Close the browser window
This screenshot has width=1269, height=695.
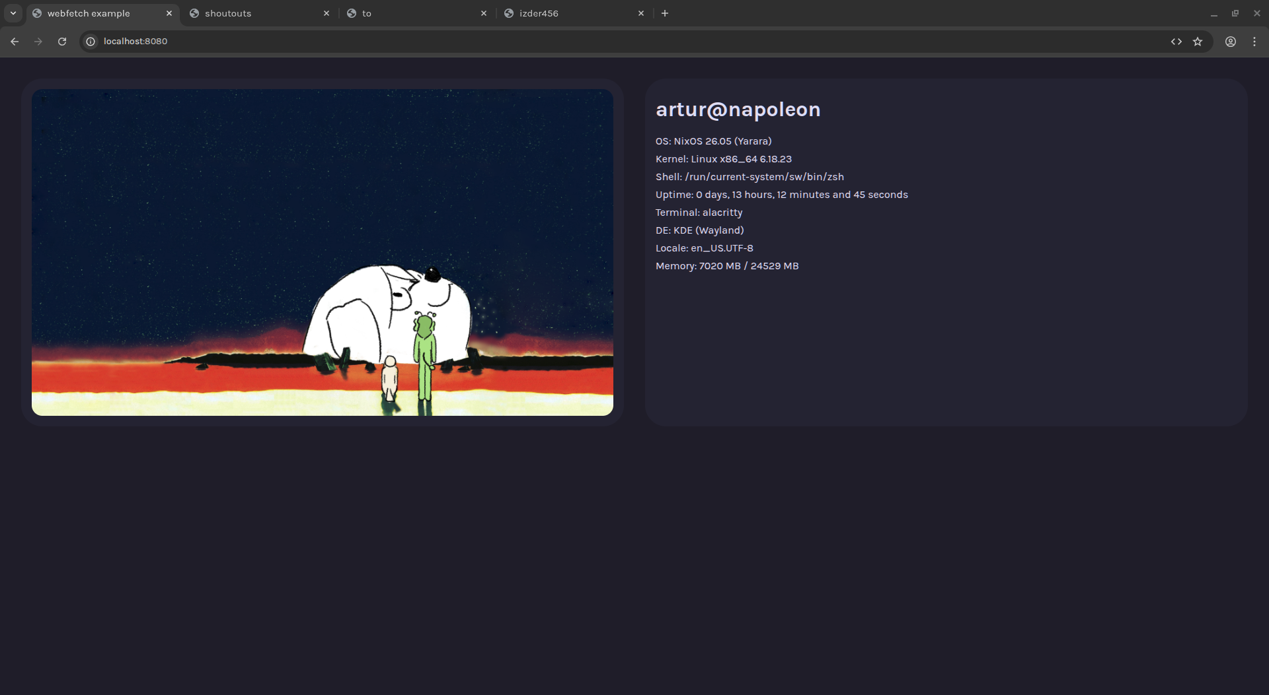tap(1257, 13)
